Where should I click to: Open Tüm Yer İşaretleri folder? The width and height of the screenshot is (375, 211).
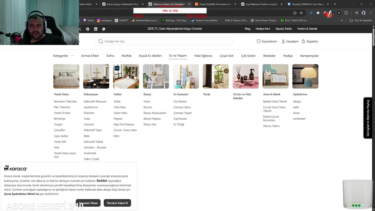[361, 21]
